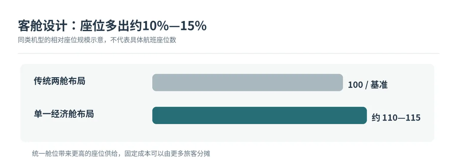Click the 100 / 基准 value label

click(x=368, y=85)
